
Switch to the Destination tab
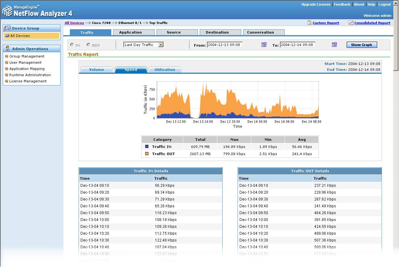[x=220, y=32]
